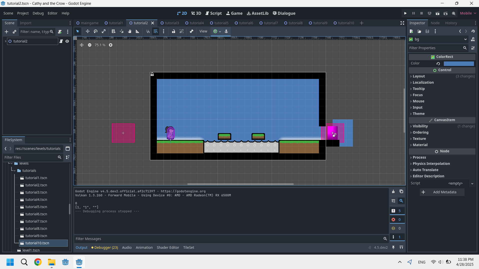Open the Debugger (23) bottom panel
Image resolution: width=479 pixels, height=269 pixels.
(x=105, y=248)
